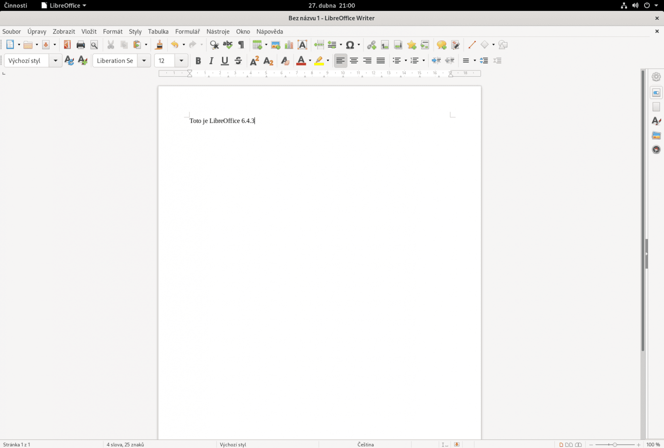The height and width of the screenshot is (448, 664).
Task: Open the font size dropdown
Action: 181,61
